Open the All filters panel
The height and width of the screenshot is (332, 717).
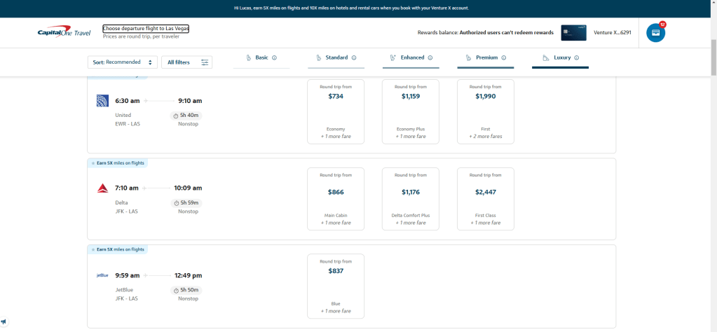[x=186, y=62]
